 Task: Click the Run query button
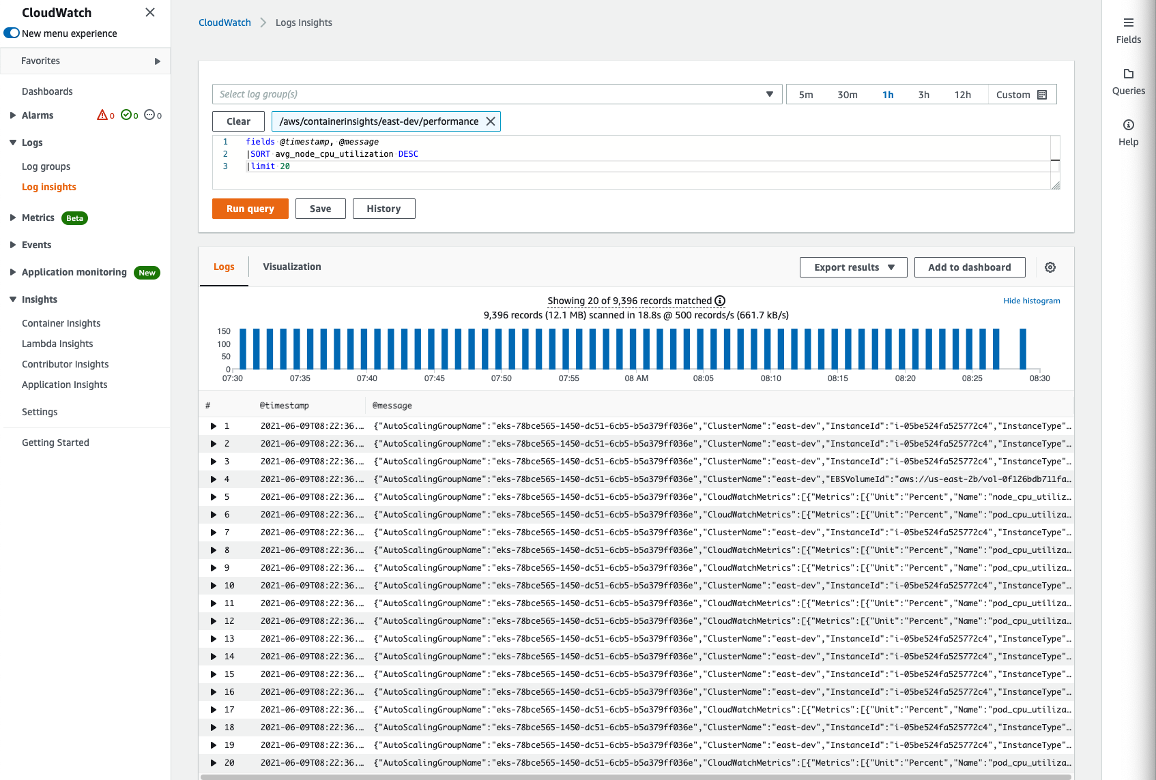(x=250, y=209)
